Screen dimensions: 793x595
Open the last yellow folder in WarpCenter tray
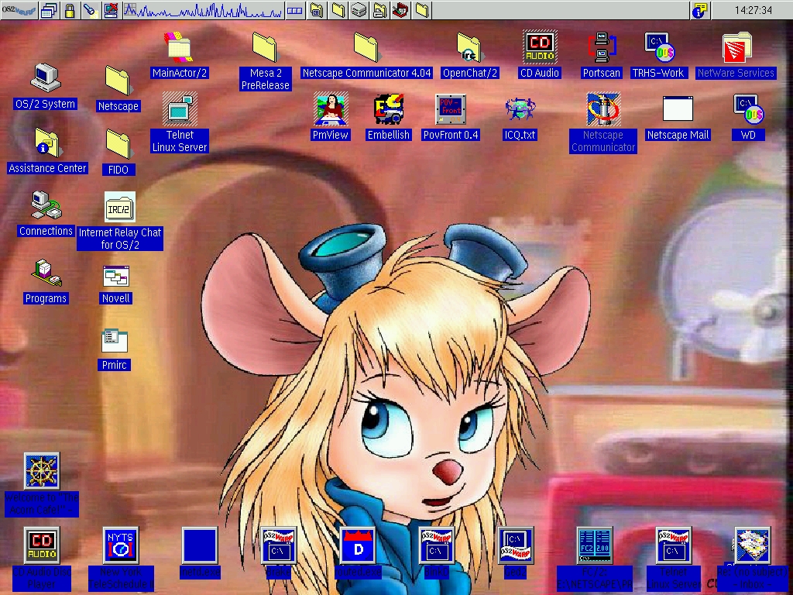pyautogui.click(x=422, y=10)
